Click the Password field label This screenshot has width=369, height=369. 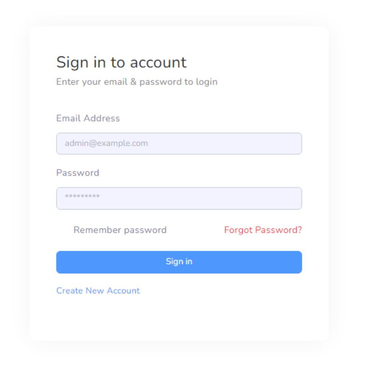click(x=77, y=173)
